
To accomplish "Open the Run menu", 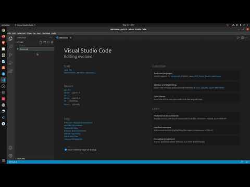I will pyautogui.click(x=39, y=33).
